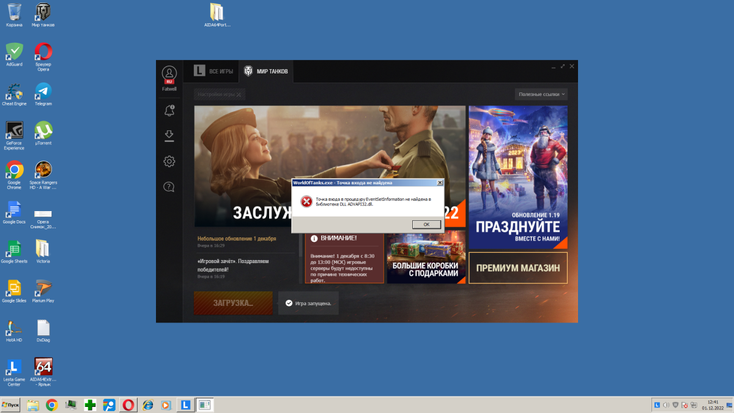This screenshot has width=734, height=413.
Task: Open the Обновление 1.19 Празднуйте banner
Action: [x=518, y=177]
